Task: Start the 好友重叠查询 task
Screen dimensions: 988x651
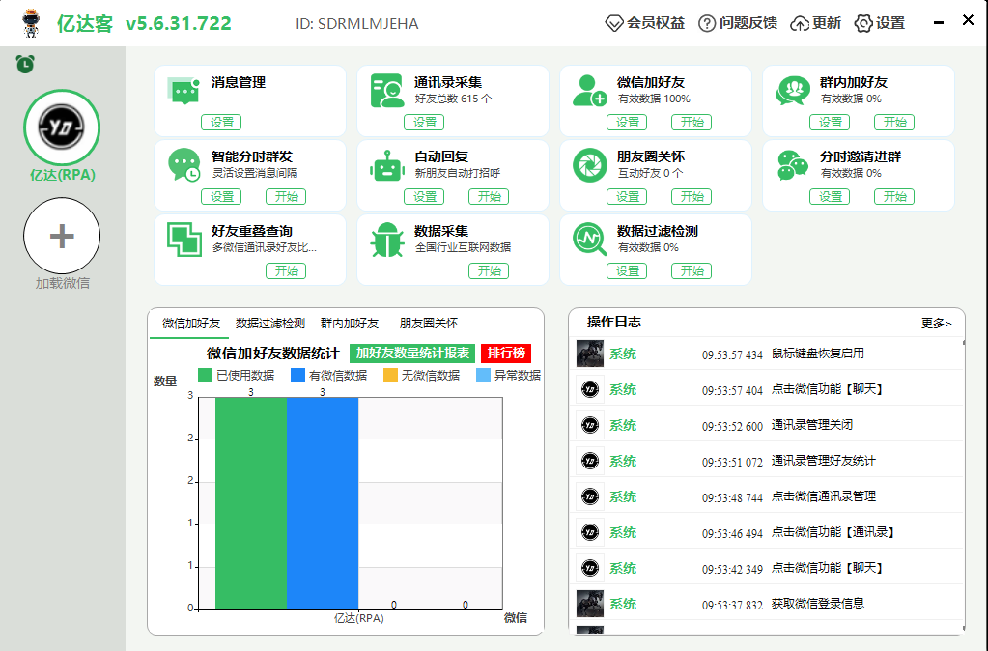Action: [286, 271]
